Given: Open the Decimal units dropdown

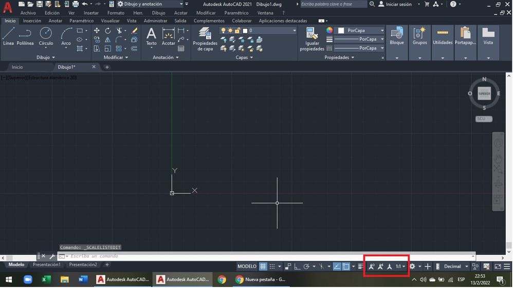Looking at the screenshot, I should (x=456, y=266).
